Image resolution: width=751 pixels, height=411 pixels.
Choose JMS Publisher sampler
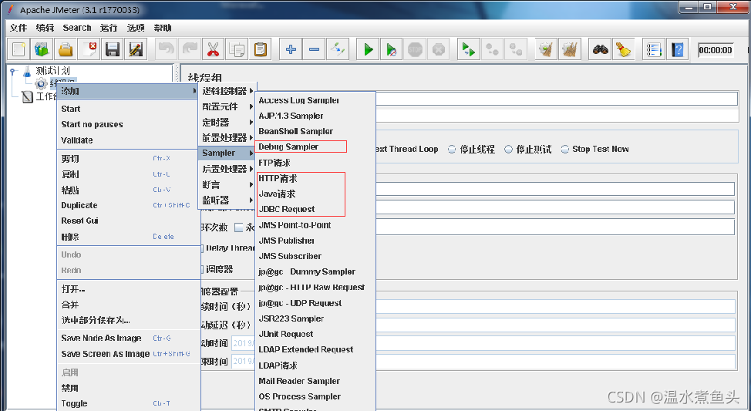point(286,241)
